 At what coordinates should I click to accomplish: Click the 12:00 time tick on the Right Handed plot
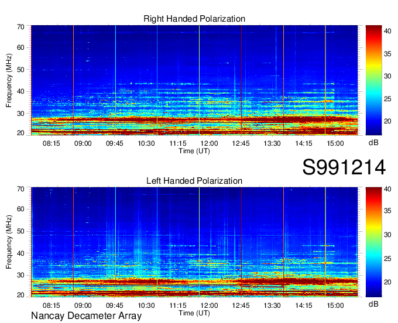(x=210, y=143)
